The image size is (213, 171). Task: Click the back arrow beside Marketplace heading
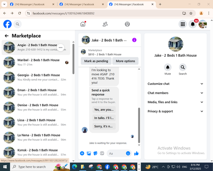point(7,36)
